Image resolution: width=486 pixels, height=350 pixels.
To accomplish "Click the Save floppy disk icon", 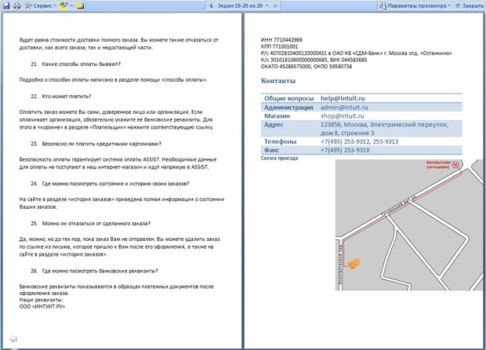I will (x=6, y=5).
